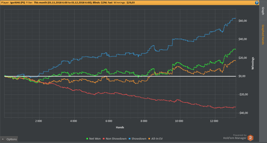Switch to the Graph side tab

pos(263,11)
